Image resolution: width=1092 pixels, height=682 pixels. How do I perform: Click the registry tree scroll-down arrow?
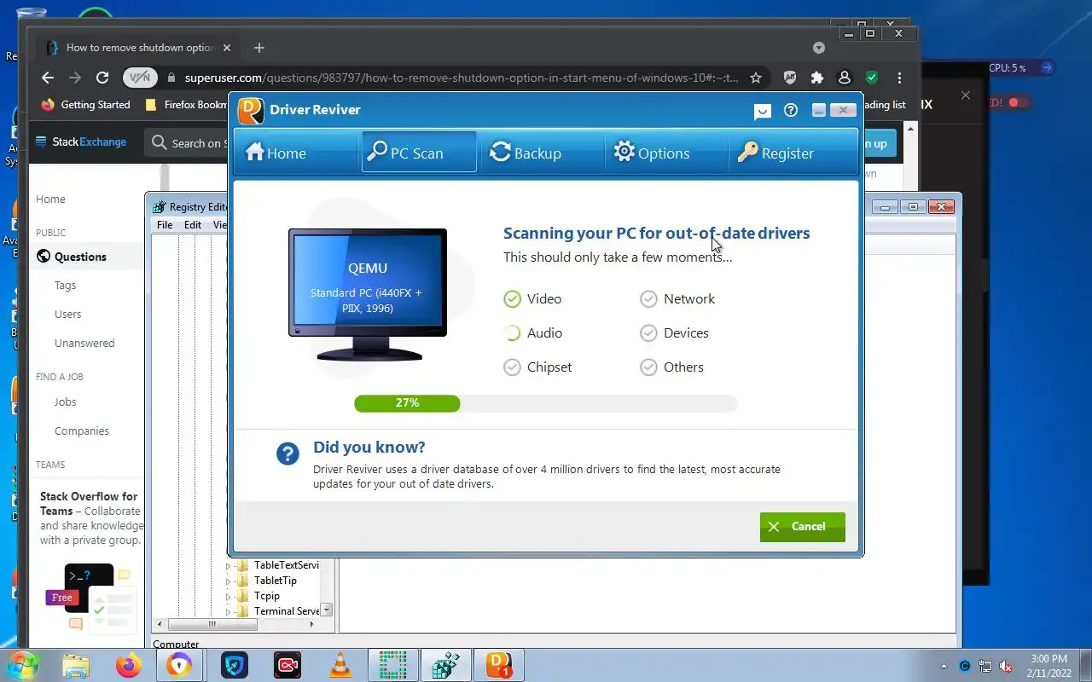pos(327,610)
